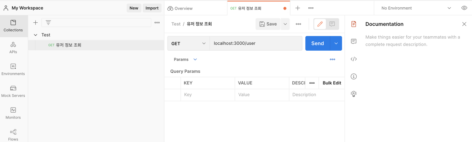Open the Documentation panel icon
This screenshot has width=472, height=142.
(354, 24)
